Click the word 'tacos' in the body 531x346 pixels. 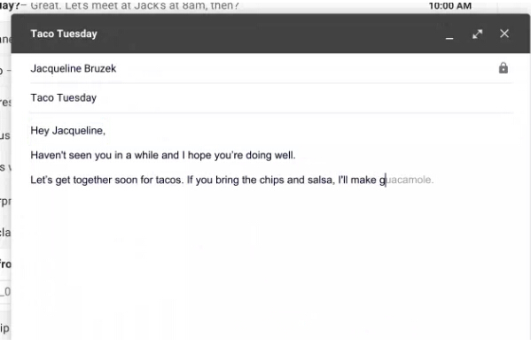pos(168,181)
